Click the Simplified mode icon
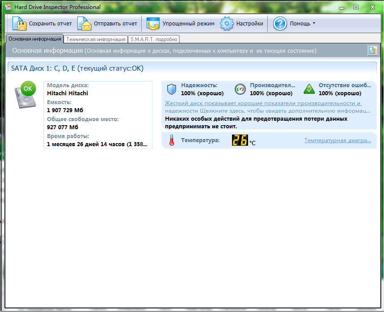This screenshot has width=384, height=312. (x=153, y=24)
